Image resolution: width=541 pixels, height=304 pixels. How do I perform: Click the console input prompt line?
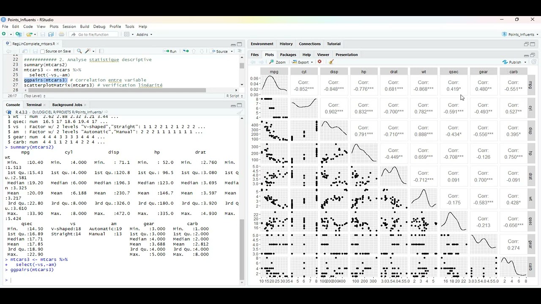coord(123,280)
